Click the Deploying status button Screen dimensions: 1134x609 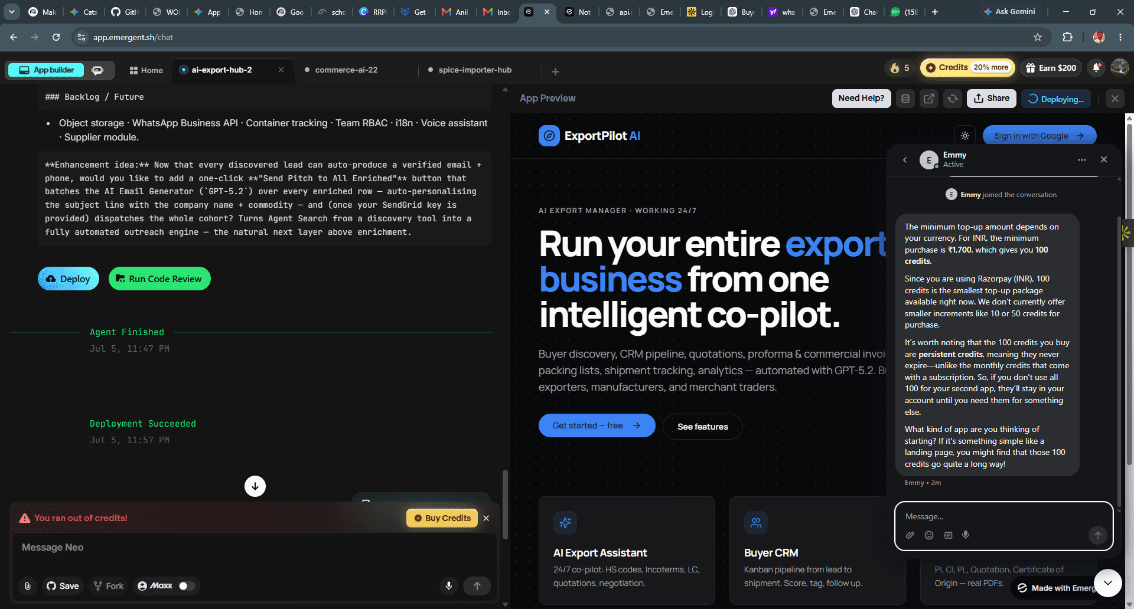point(1056,99)
